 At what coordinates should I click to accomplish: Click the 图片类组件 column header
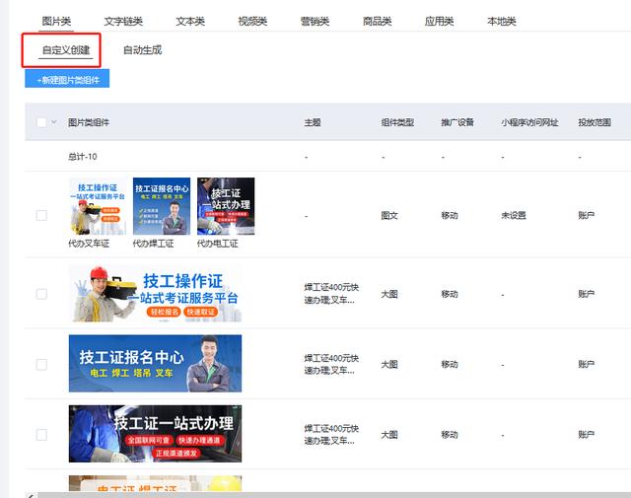pyautogui.click(x=89, y=122)
